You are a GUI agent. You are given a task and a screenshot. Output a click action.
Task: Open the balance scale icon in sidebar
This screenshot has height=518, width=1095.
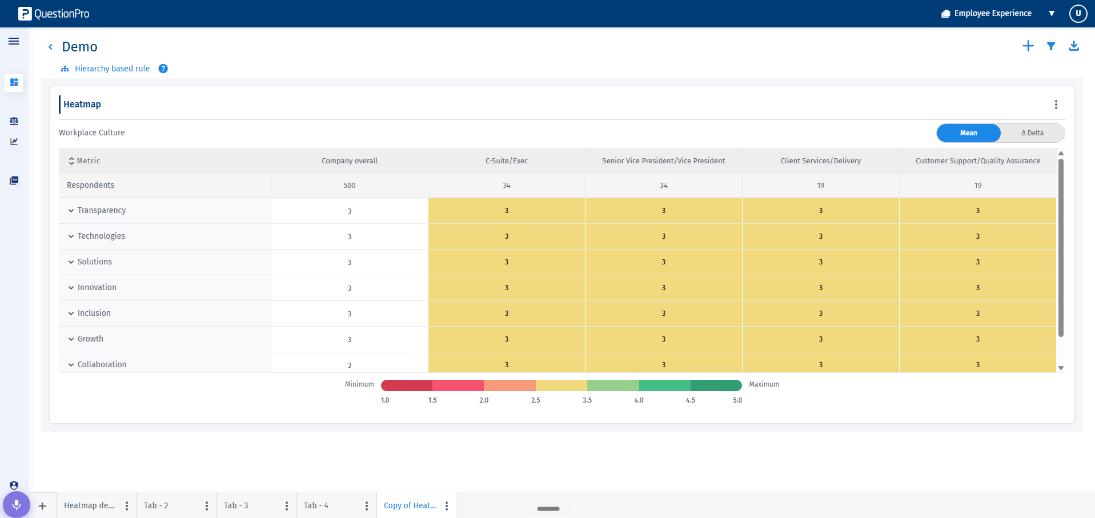point(14,121)
